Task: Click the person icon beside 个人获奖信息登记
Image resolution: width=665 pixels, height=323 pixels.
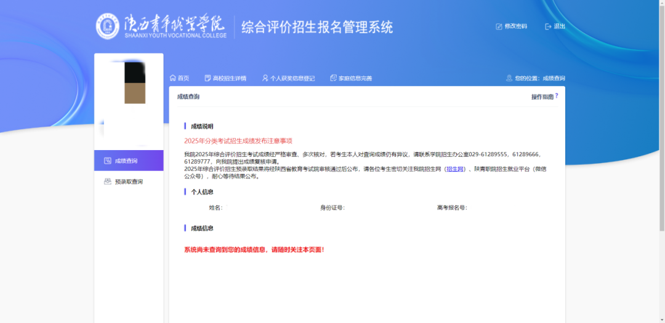Action: [265, 78]
